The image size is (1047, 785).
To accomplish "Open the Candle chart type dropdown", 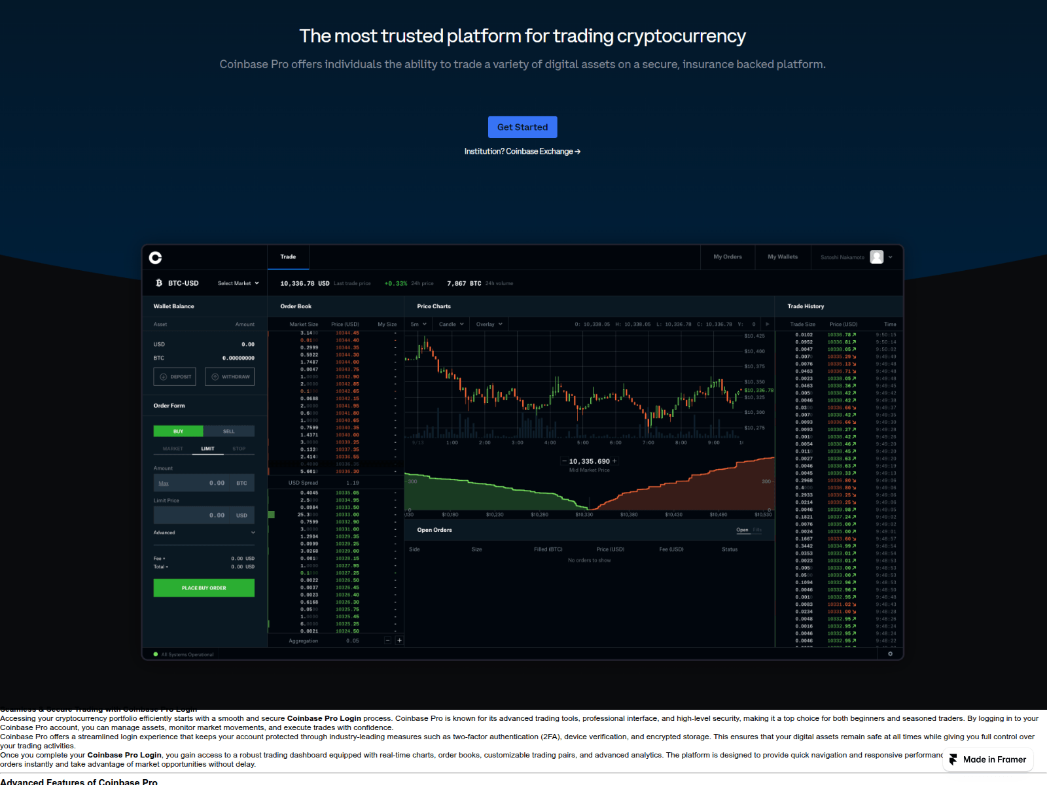I will [x=452, y=324].
